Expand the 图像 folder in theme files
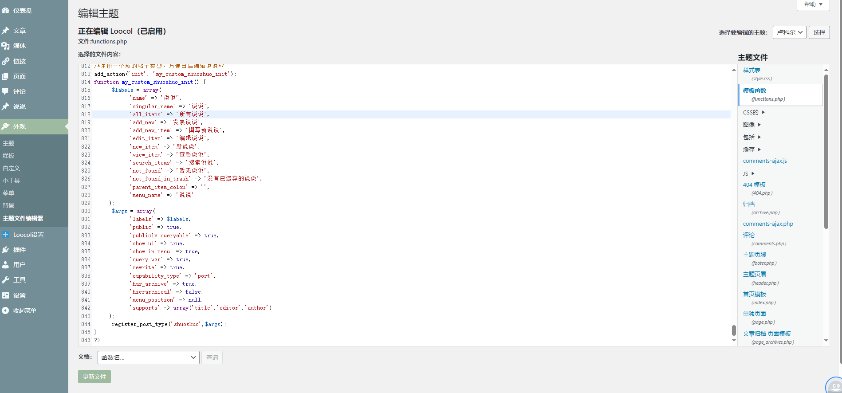Image resolution: width=842 pixels, height=393 pixels. 752,125
